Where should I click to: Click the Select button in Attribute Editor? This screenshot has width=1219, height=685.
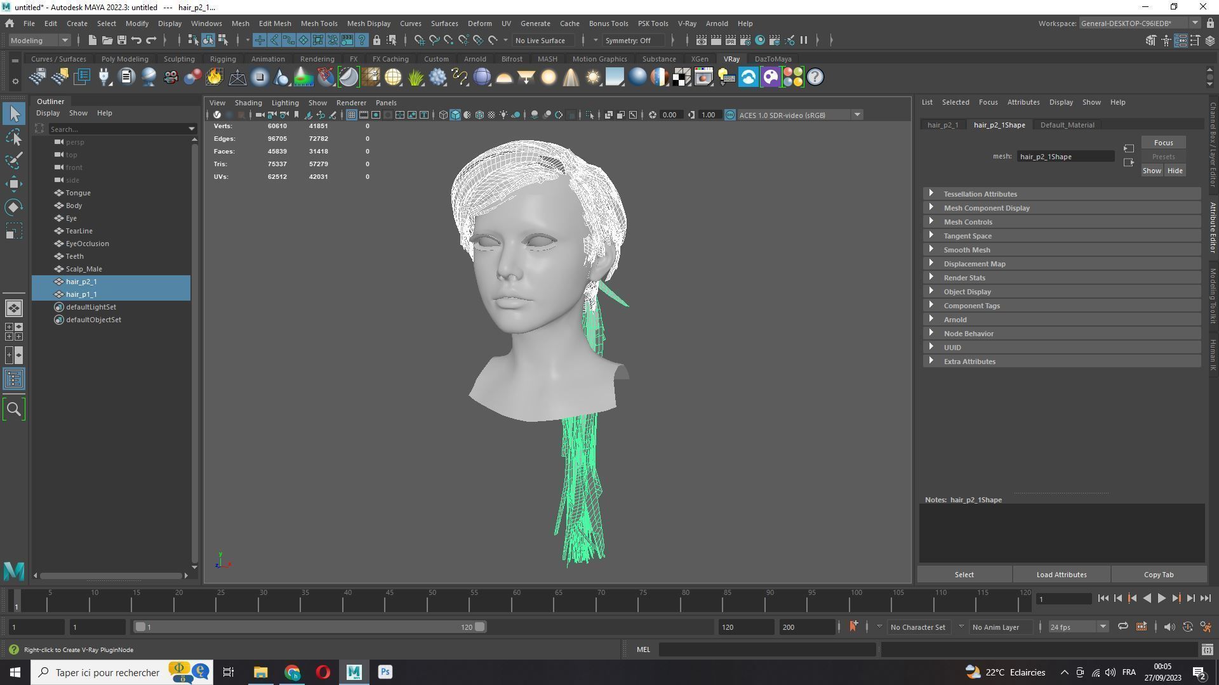tap(964, 575)
